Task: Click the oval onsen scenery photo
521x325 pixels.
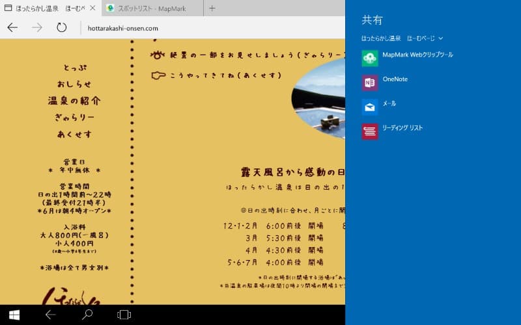Action: pos(319,97)
